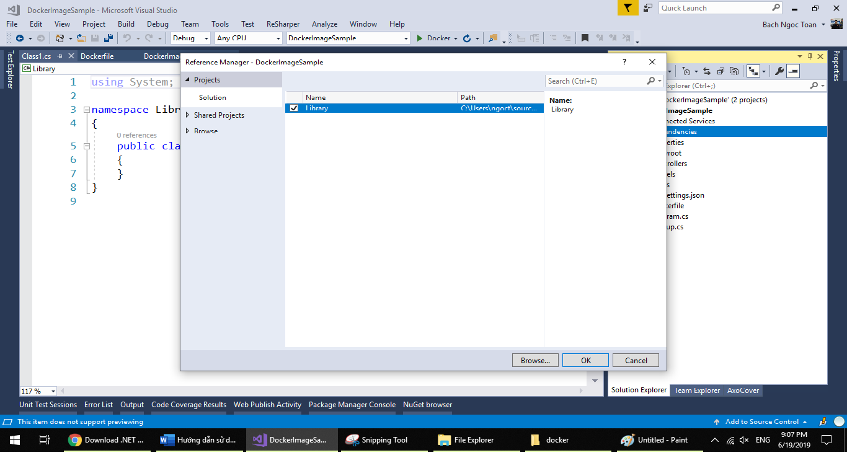Open the send feedback icon
Viewport: 847px width, 476px height.
(648, 8)
